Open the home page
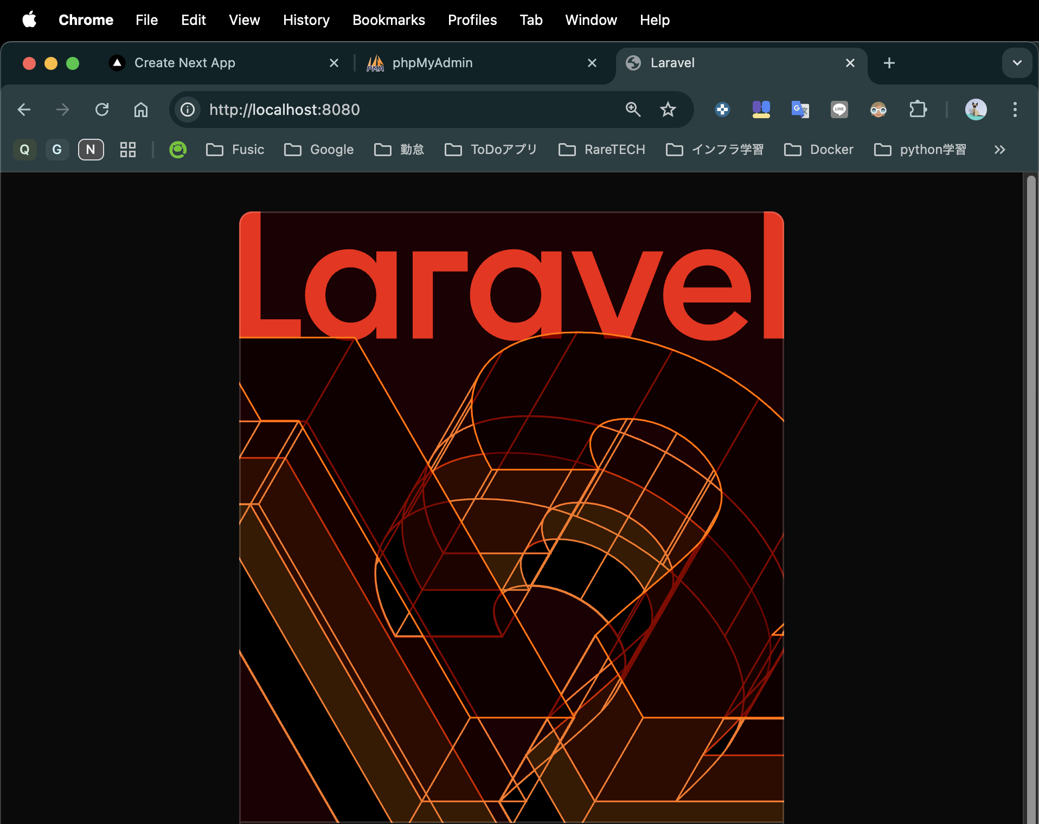The height and width of the screenshot is (824, 1039). coord(141,110)
